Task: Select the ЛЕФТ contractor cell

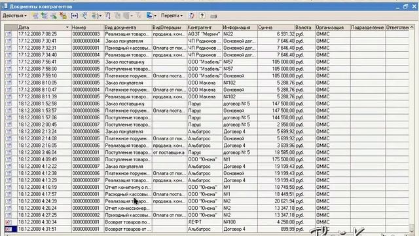Action: pos(204,222)
